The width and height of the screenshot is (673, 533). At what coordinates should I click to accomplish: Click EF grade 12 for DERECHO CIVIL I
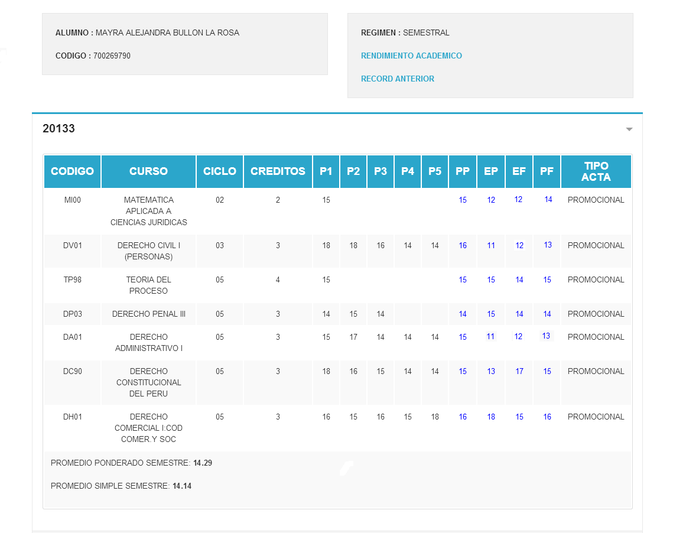518,245
